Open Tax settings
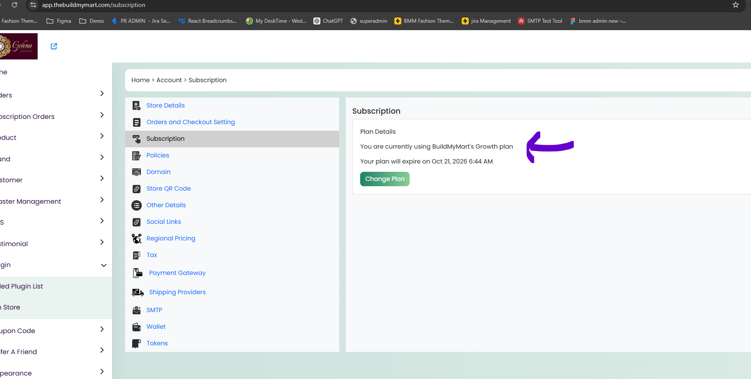This screenshot has width=751, height=379. click(151, 255)
